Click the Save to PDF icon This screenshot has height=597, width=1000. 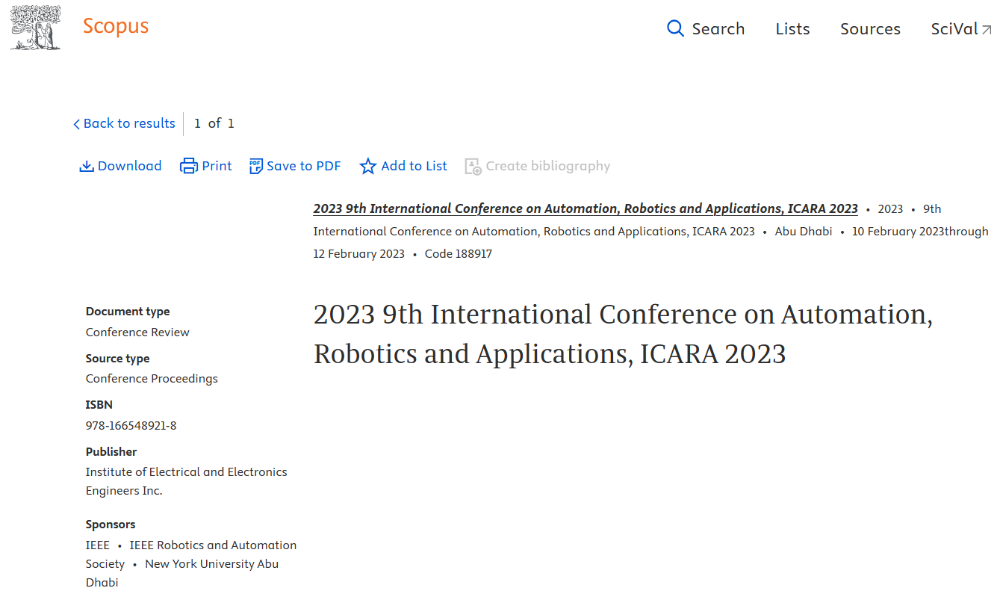tap(256, 166)
